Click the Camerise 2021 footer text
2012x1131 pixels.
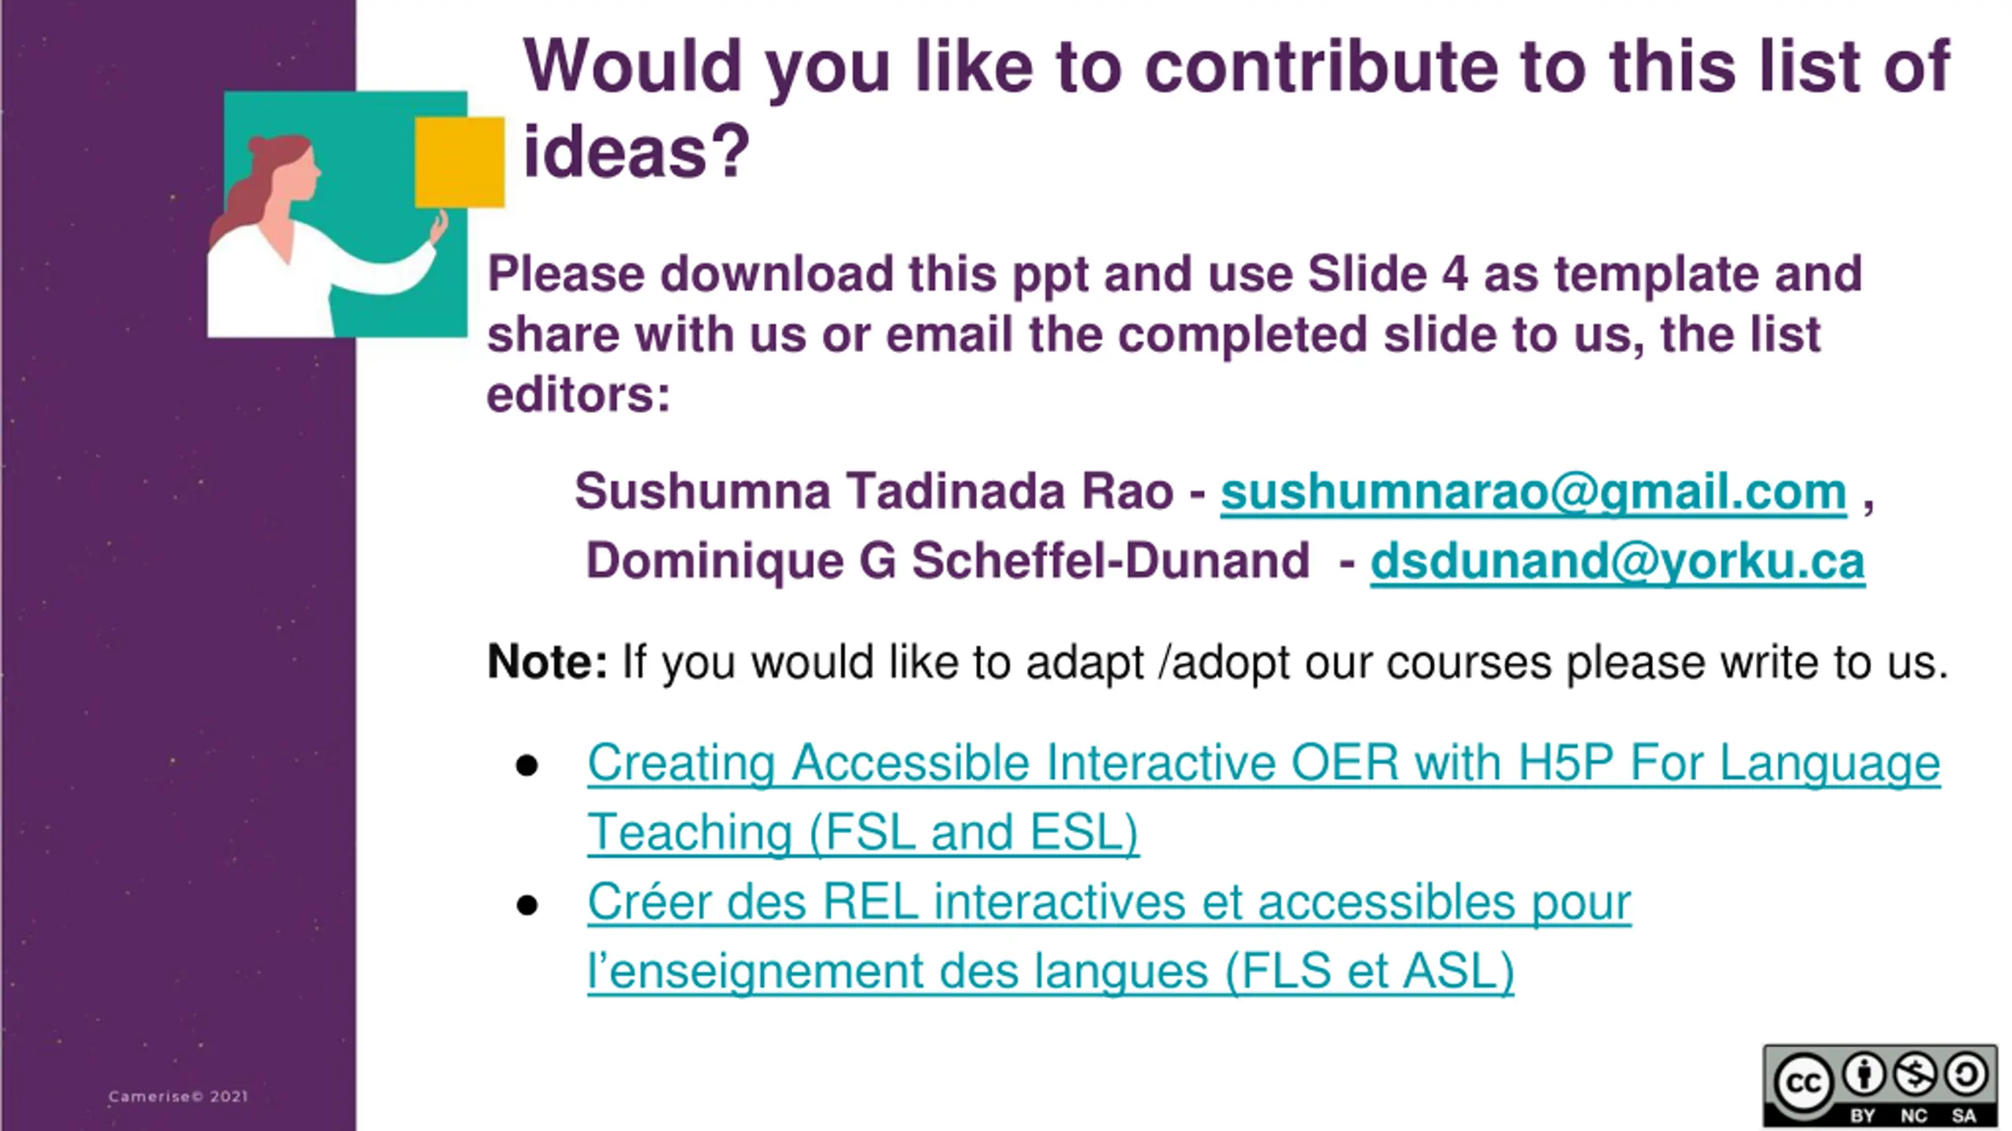(x=178, y=1096)
